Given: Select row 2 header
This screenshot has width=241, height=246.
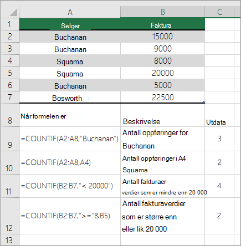Looking at the screenshot, I should pos(10,37).
